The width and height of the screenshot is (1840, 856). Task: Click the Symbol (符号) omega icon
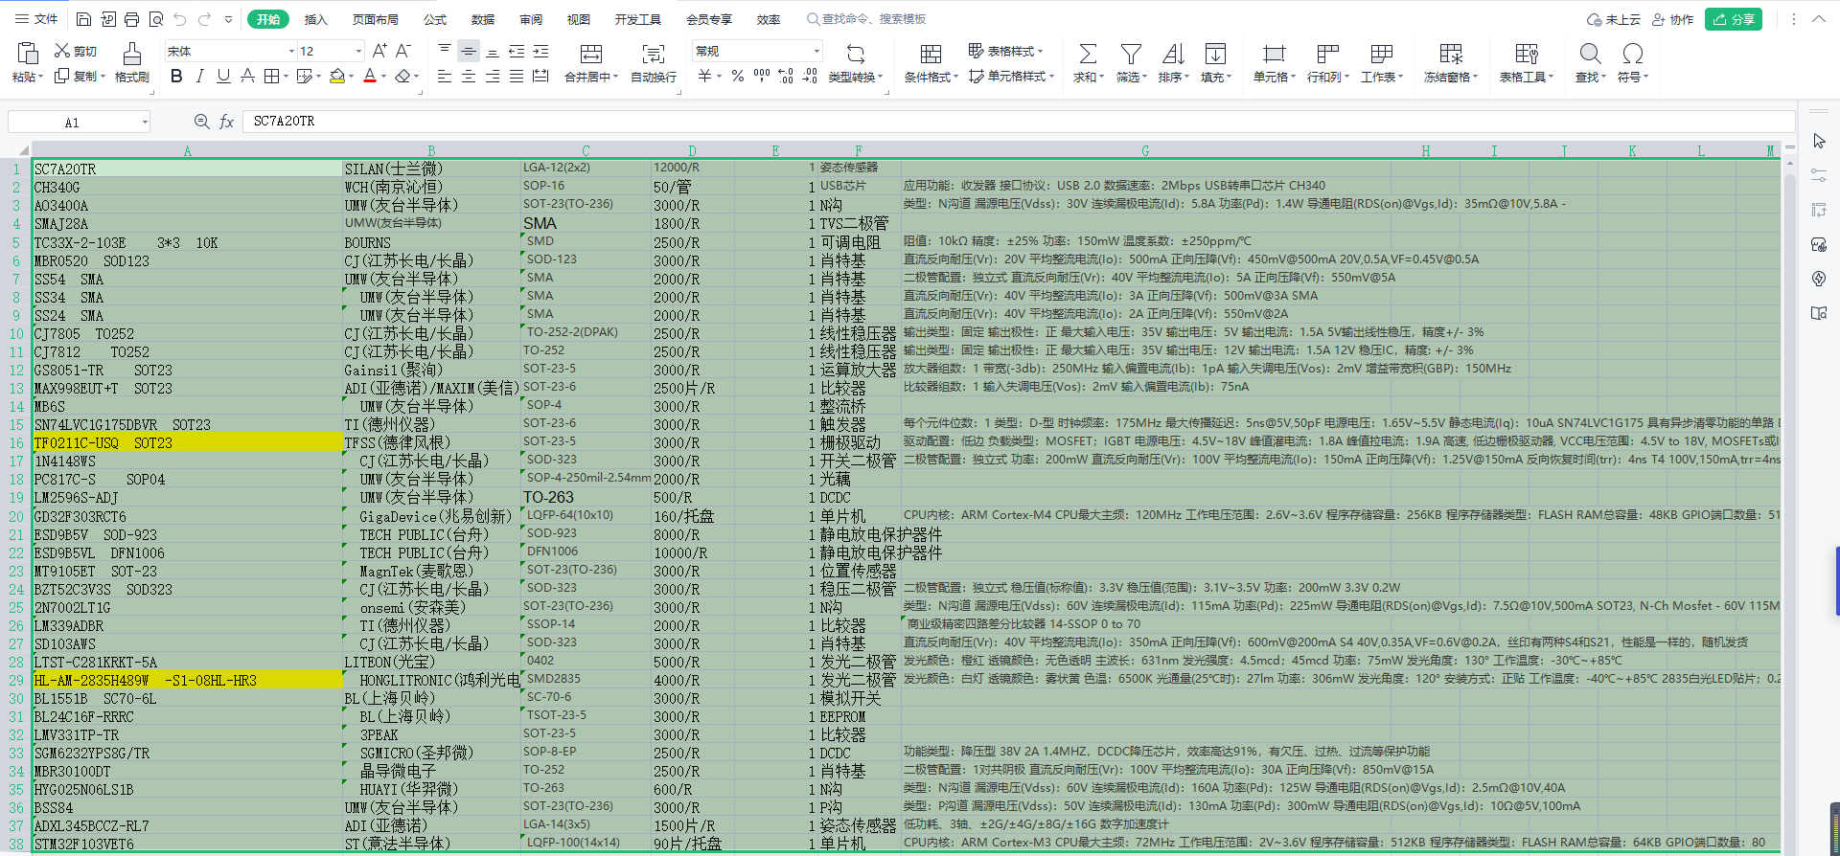click(x=1633, y=54)
